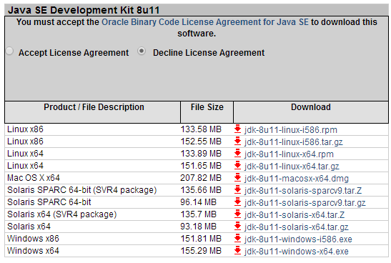Image resolution: width=391 pixels, height=263 pixels.
Task: Click download arrow icon for jdk-8u11-windows-x64.exe
Action: click(x=237, y=251)
